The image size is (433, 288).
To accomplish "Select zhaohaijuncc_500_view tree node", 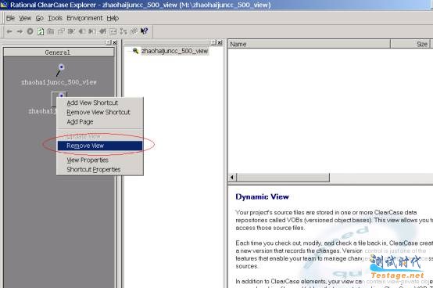I will point(174,51).
